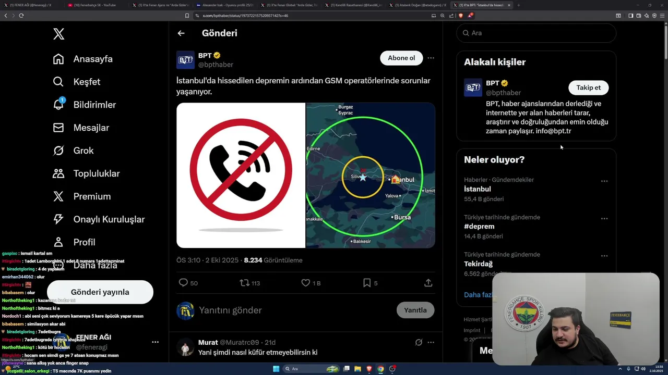Viewport: 668px width, 375px height.
Task: Open the BPT avatar on the post
Action: [185, 60]
